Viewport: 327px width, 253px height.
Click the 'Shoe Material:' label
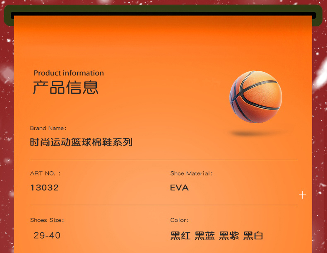(191, 173)
